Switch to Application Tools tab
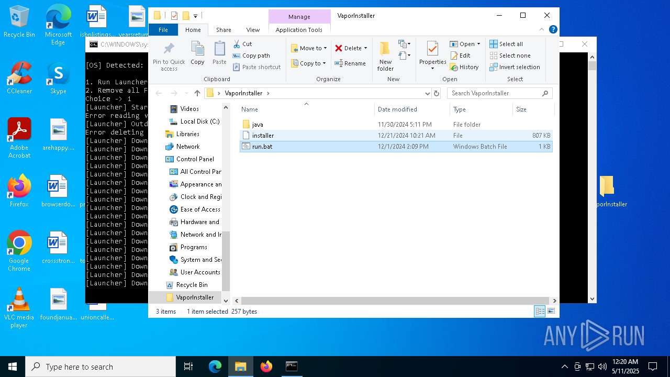The image size is (670, 377). (299, 30)
